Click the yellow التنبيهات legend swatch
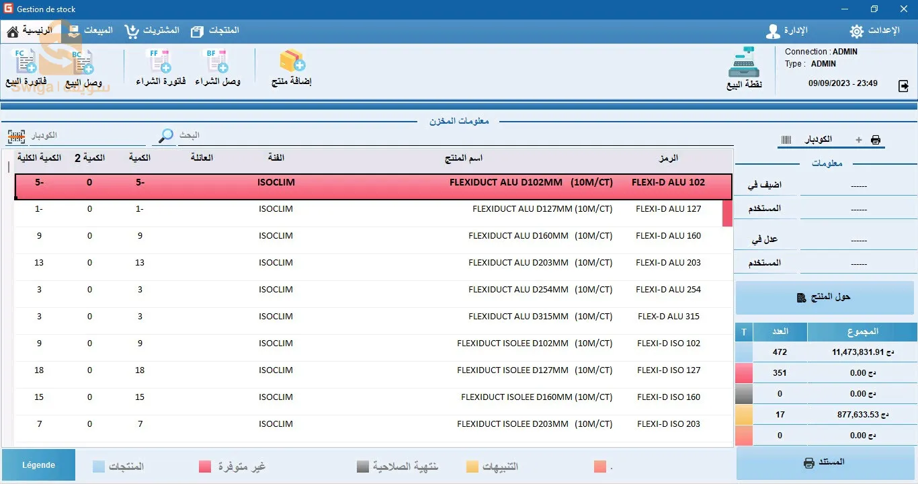Image resolution: width=918 pixels, height=484 pixels. point(472,467)
